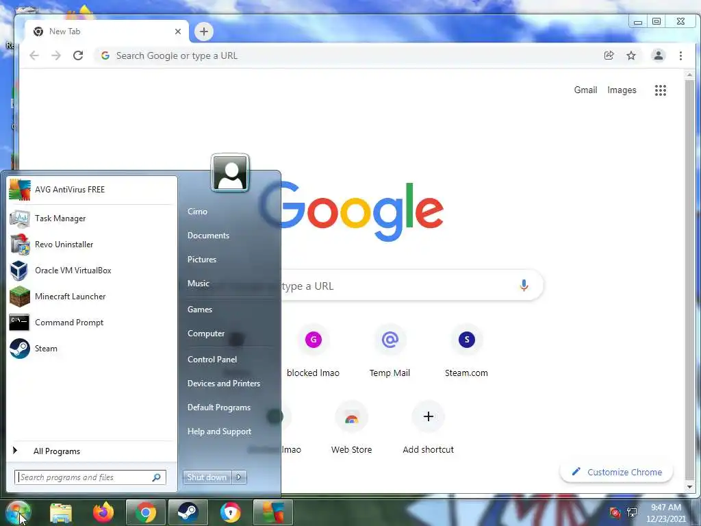Image resolution: width=701 pixels, height=526 pixels.
Task: Click the Shut down button
Action: pyautogui.click(x=207, y=477)
